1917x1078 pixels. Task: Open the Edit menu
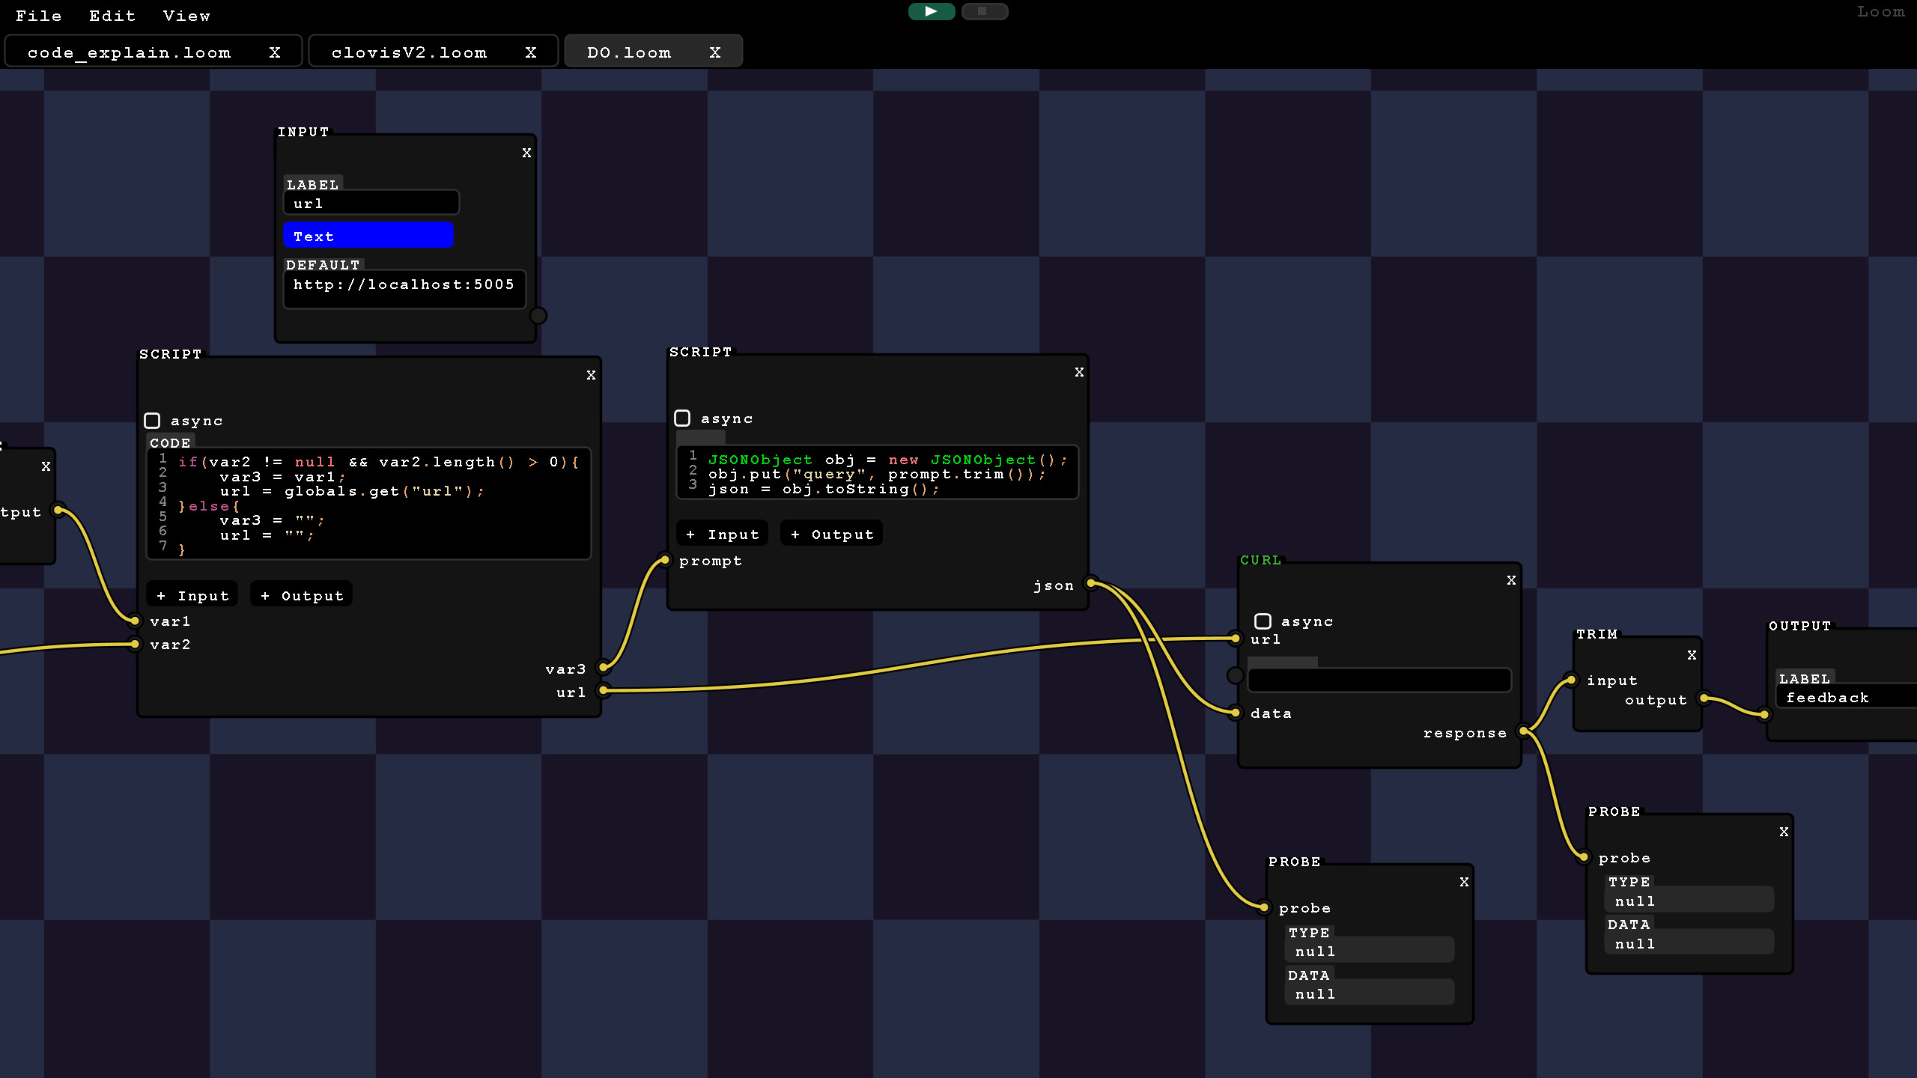click(112, 16)
